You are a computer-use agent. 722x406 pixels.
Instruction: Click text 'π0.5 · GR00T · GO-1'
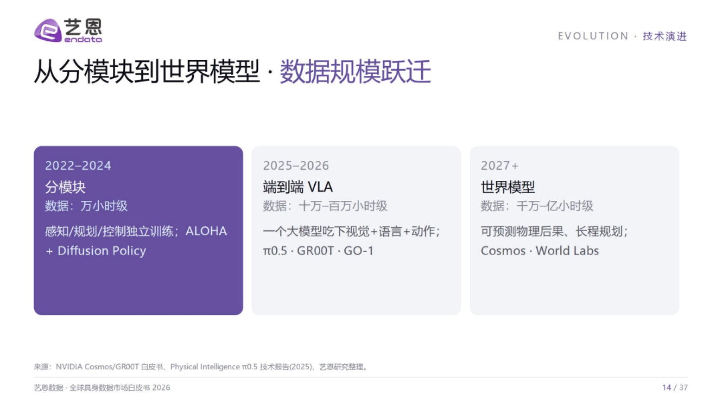318,251
